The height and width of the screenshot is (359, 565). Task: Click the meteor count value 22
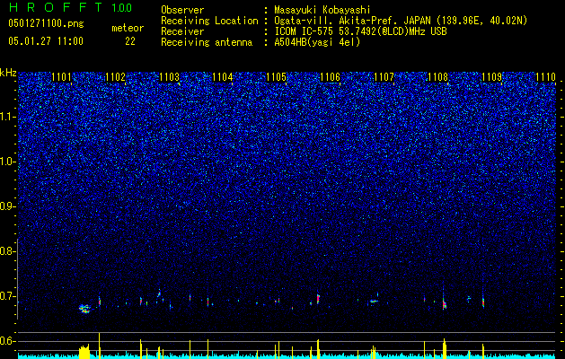pyautogui.click(x=130, y=41)
